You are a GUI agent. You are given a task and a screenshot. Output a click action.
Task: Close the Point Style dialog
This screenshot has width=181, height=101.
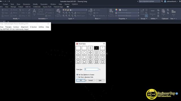[x=104, y=44]
